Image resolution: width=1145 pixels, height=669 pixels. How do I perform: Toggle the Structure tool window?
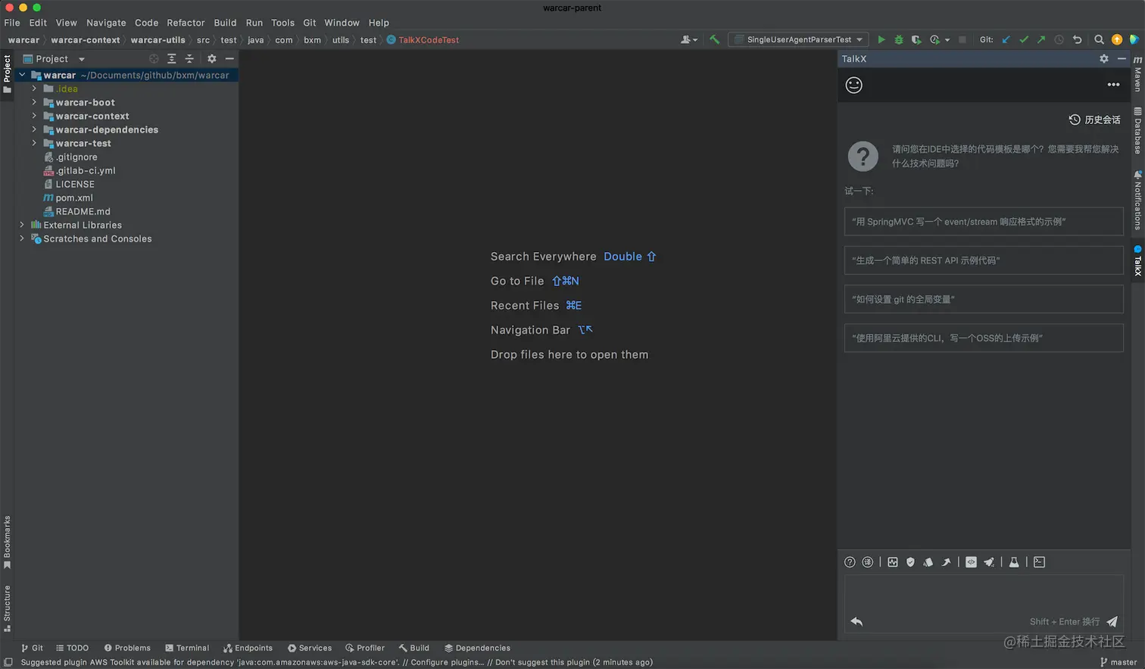click(x=7, y=608)
